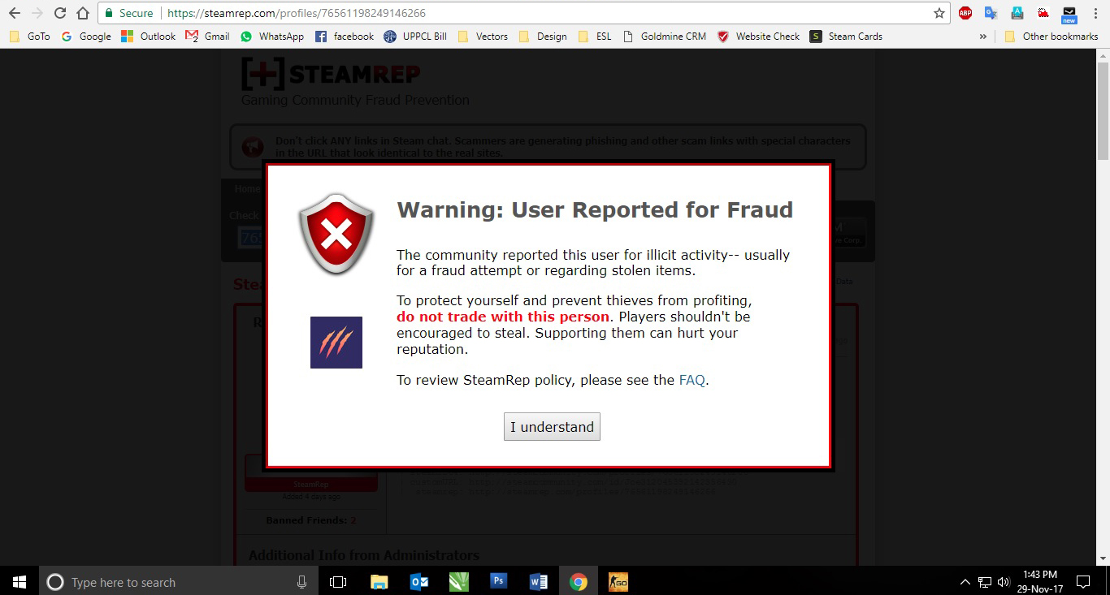Open the facebook bookmark
1110x595 pixels.
(x=345, y=36)
